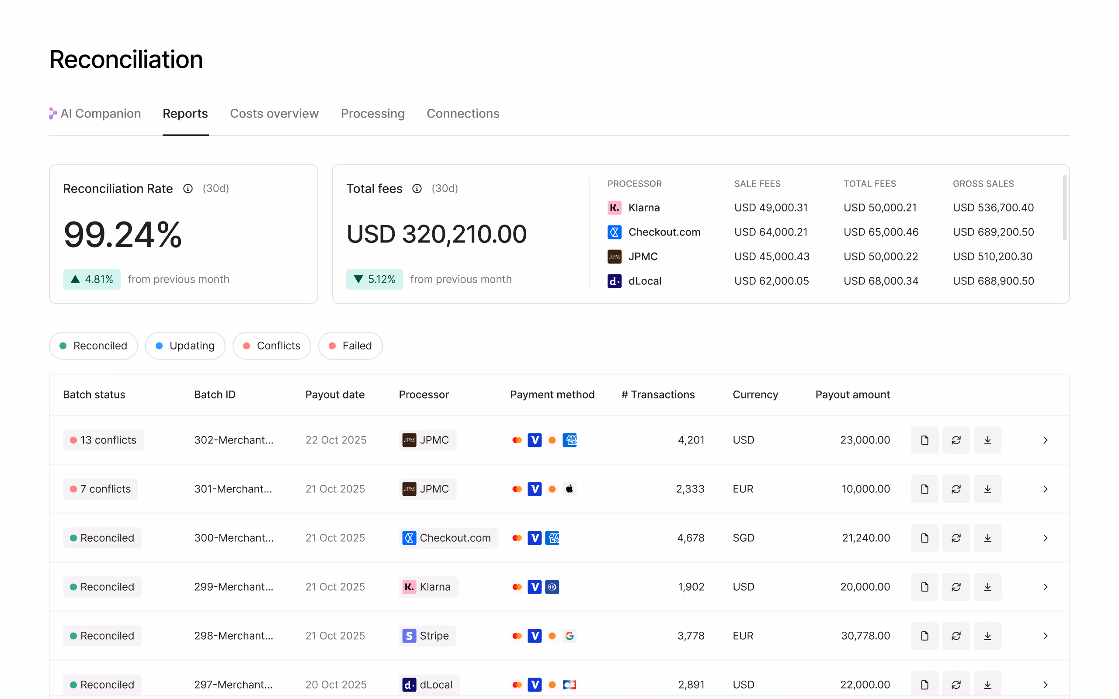1119x699 pixels.
Task: Open the Stripe 298-Merchant row chevron
Action: pyautogui.click(x=1045, y=636)
